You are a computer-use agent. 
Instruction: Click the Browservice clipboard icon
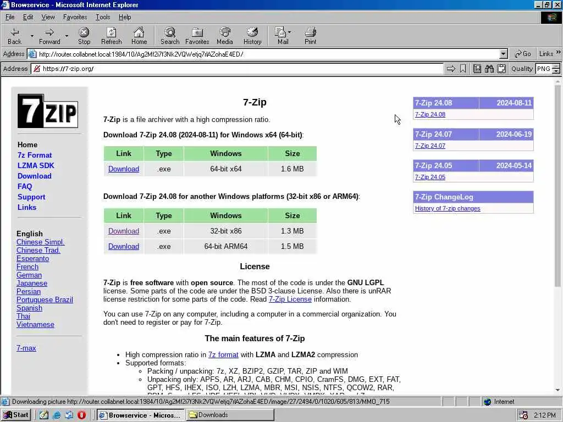click(501, 69)
